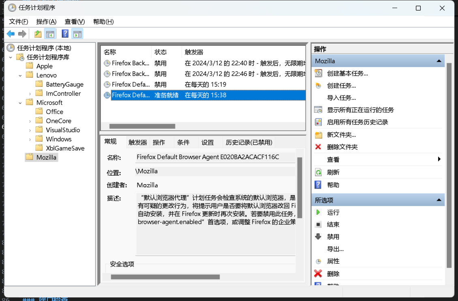This screenshot has width=458, height=301.
Task: Click the Apple folder icon in tree
Action: (30, 65)
